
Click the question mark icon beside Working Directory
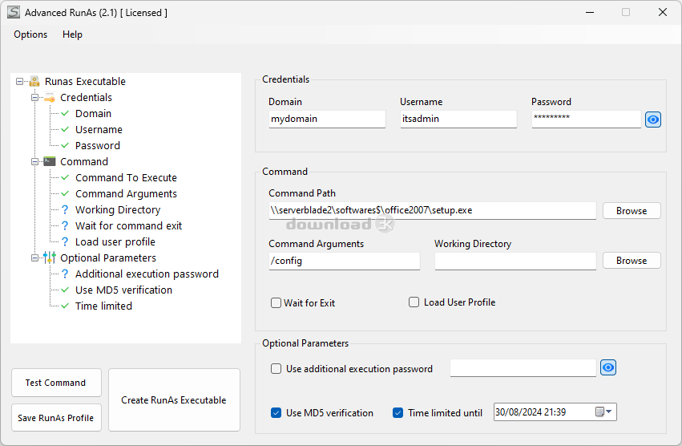click(65, 209)
